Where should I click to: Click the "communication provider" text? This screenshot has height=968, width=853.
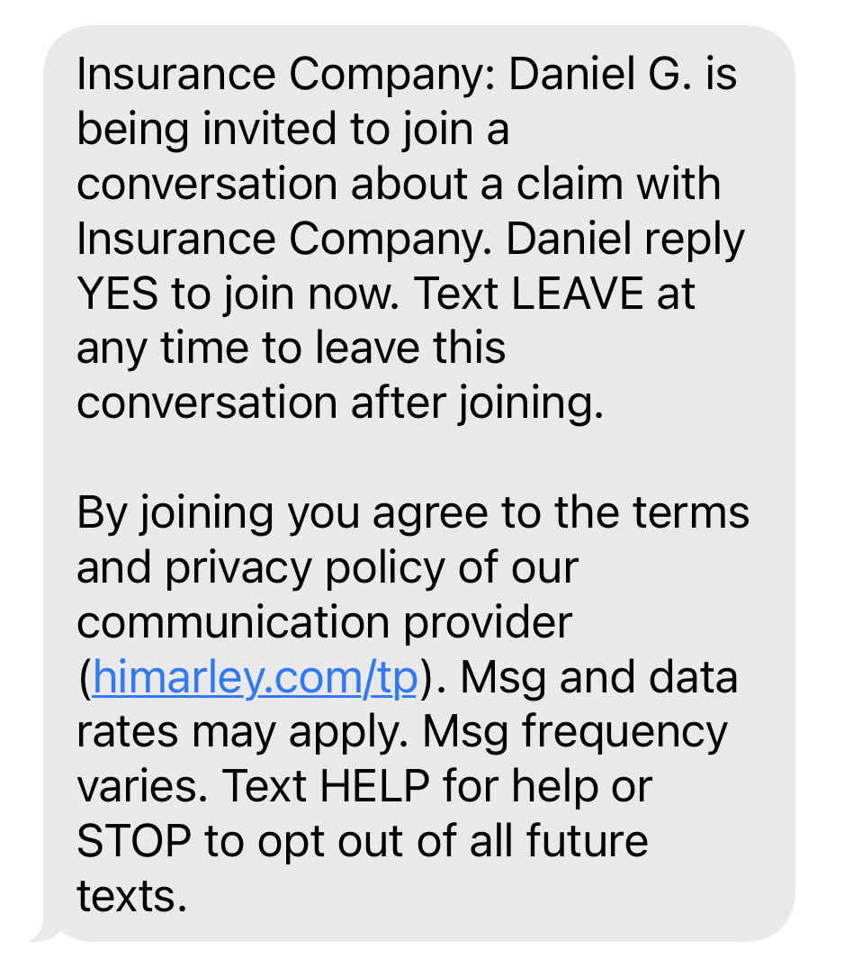(x=324, y=623)
